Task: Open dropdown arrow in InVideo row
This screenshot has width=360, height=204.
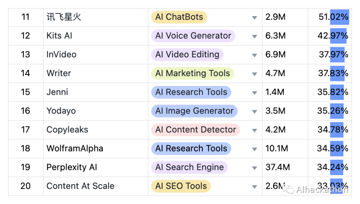Action: [255, 55]
